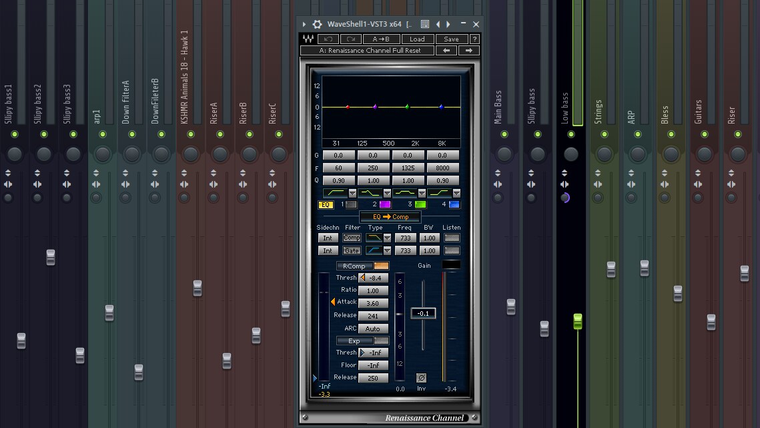Click the Low bass channel volume fader
Screen dimensions: 760x428
coord(577,321)
